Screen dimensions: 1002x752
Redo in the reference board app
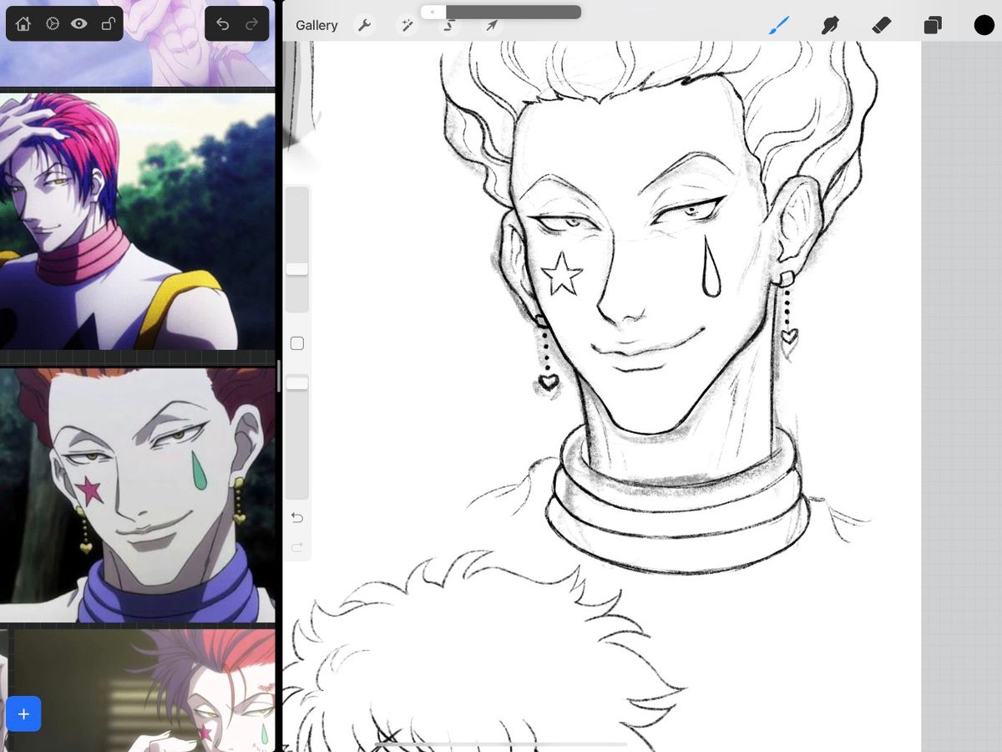coord(251,24)
